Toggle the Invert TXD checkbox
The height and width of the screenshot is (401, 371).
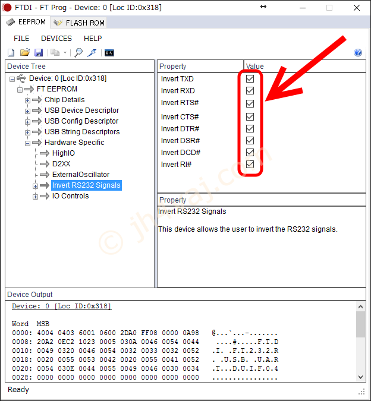coord(250,79)
